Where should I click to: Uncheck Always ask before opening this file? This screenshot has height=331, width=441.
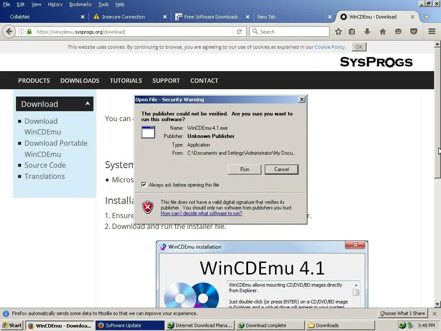tap(144, 184)
